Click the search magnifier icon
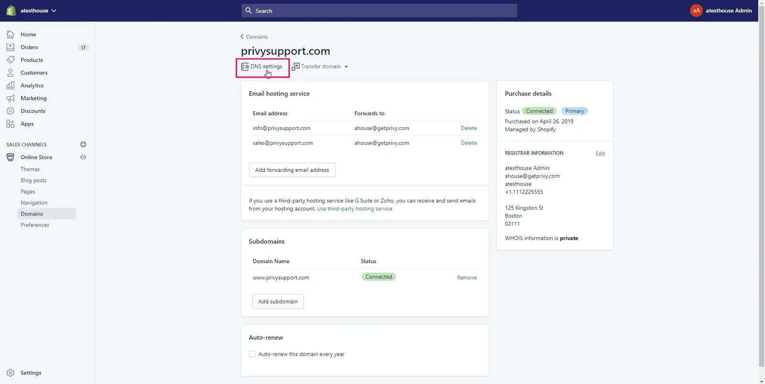The height and width of the screenshot is (384, 765). pos(249,11)
